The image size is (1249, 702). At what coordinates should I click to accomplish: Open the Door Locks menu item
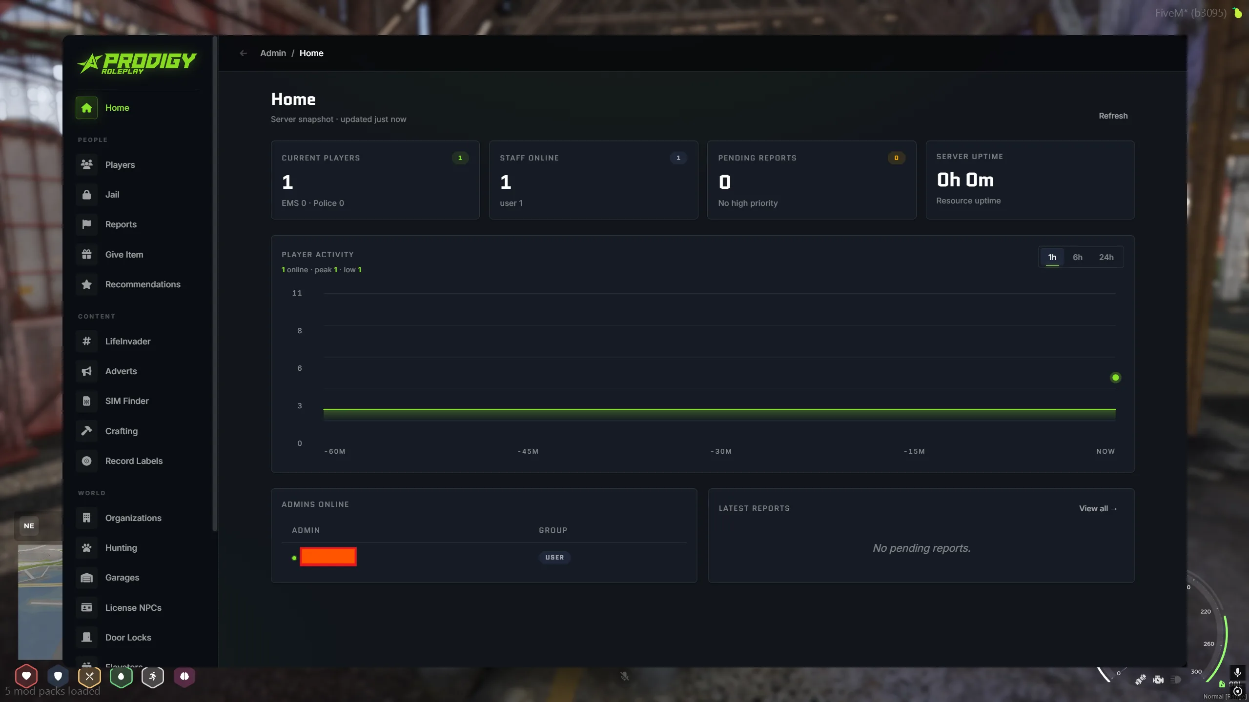[x=137, y=638]
